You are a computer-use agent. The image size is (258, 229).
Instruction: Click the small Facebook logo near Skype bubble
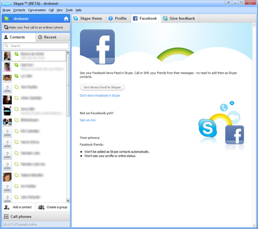tap(234, 135)
